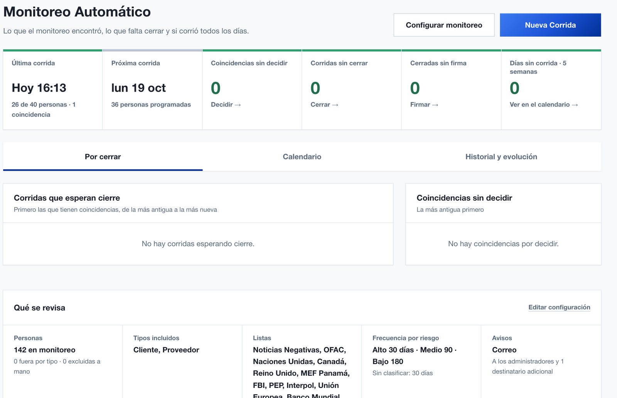Click the Corridas sin cerrar zero count
Image resolution: width=617 pixels, height=398 pixels.
(x=315, y=88)
